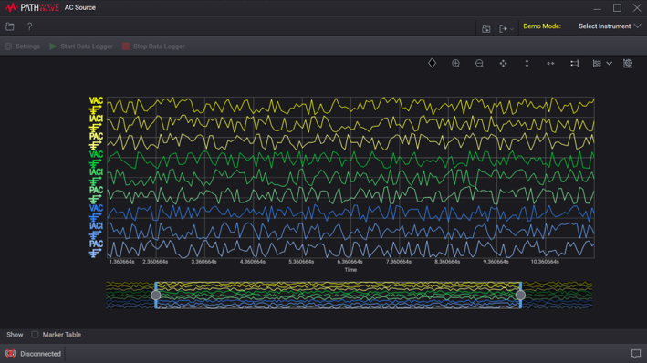This screenshot has height=363, width=647.
Task: Open the graph settings gear icon
Action: (x=628, y=64)
